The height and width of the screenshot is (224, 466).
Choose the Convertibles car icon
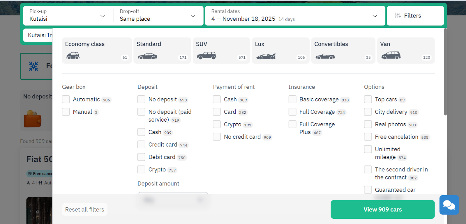(325, 56)
